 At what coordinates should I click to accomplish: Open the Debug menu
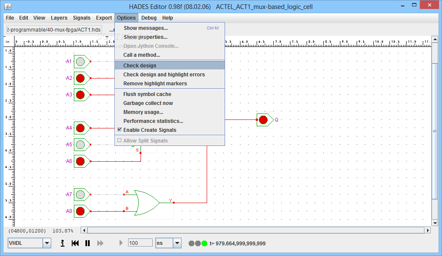pos(149,18)
